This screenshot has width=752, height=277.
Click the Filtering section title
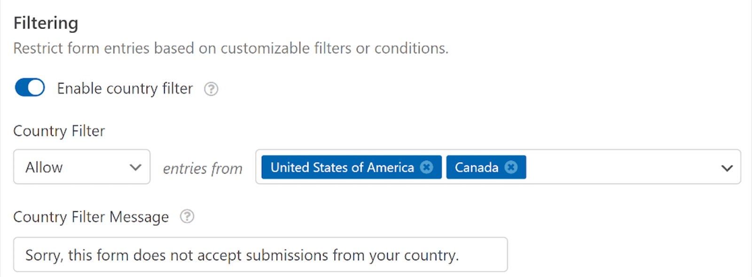[x=46, y=22]
